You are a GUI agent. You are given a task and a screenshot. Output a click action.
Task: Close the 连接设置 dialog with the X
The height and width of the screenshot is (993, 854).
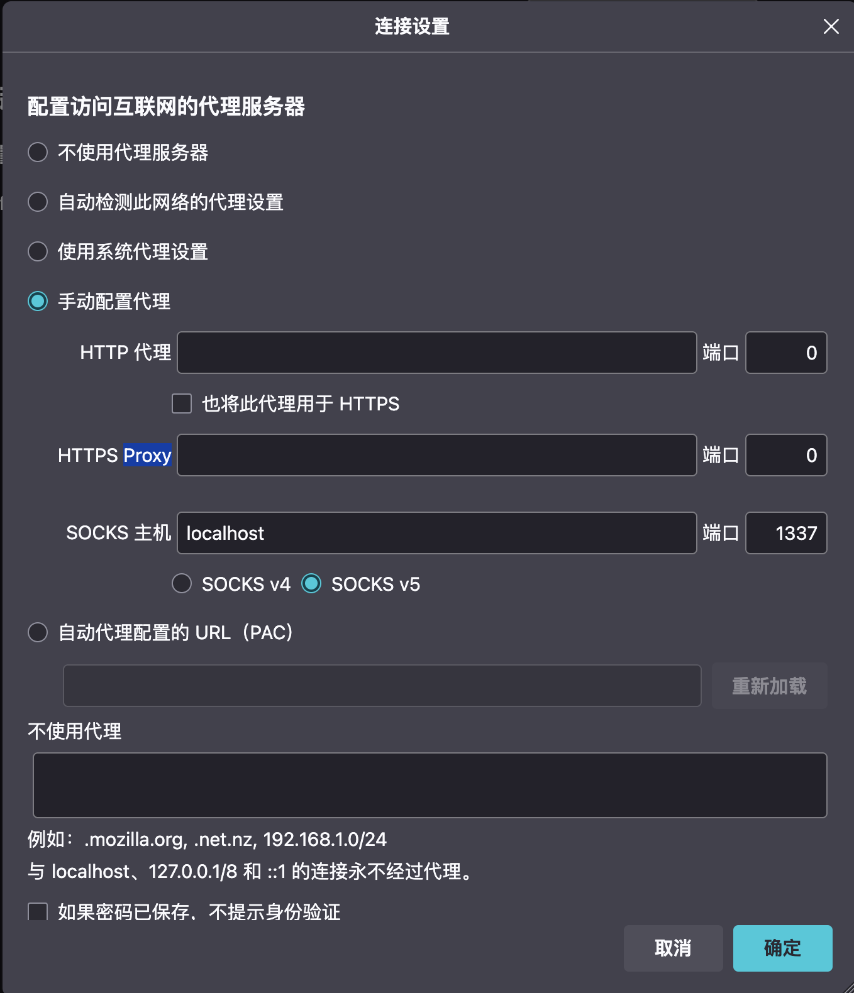pyautogui.click(x=831, y=26)
